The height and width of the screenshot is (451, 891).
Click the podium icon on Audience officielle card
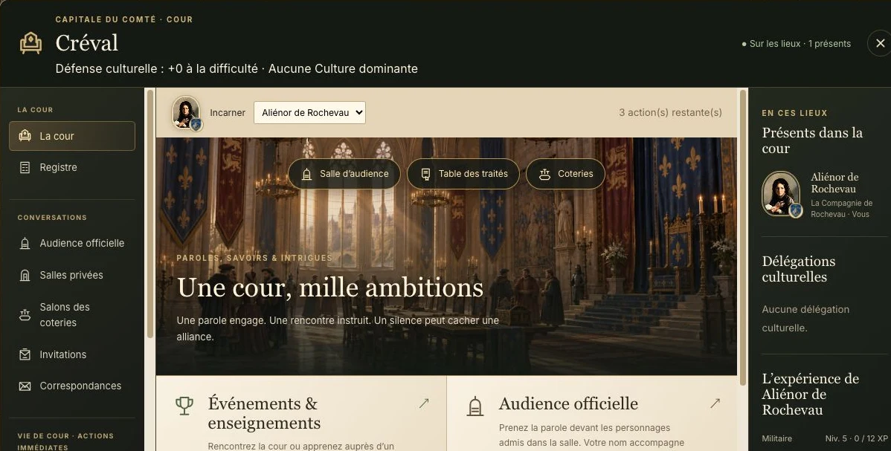475,406
